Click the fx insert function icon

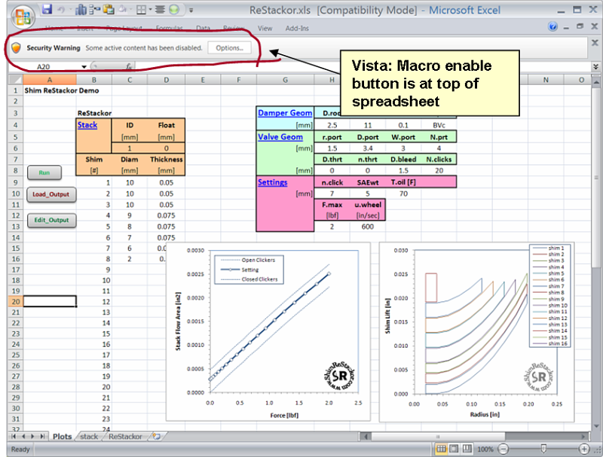coord(129,67)
